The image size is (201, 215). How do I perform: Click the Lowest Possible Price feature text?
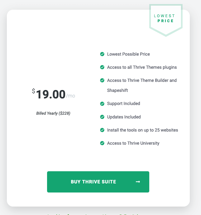tap(128, 54)
